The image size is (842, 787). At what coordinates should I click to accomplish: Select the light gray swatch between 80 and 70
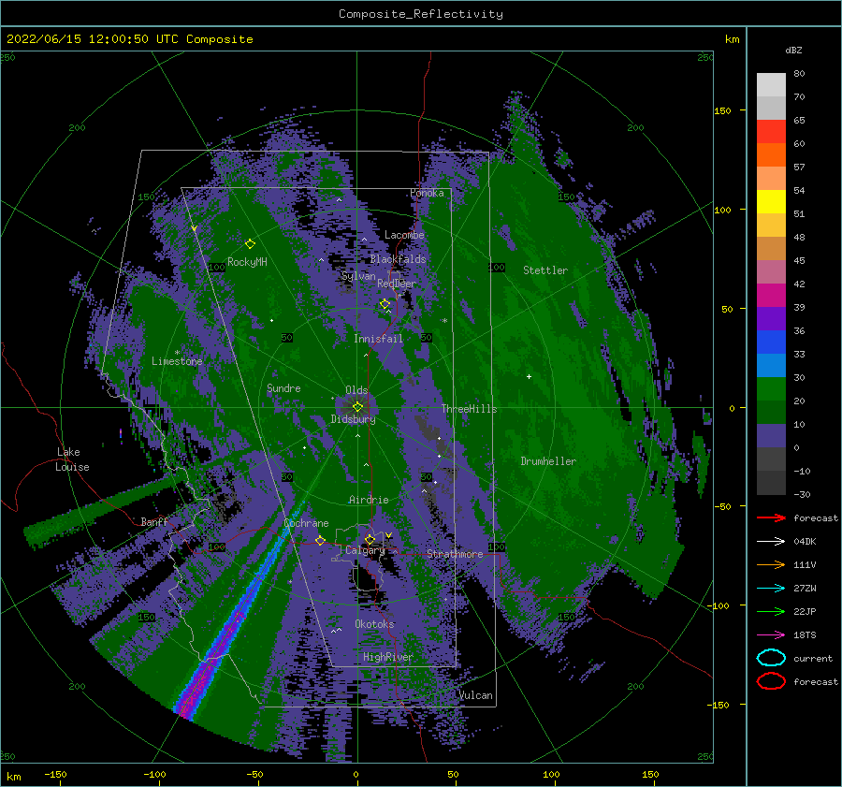pyautogui.click(x=771, y=84)
